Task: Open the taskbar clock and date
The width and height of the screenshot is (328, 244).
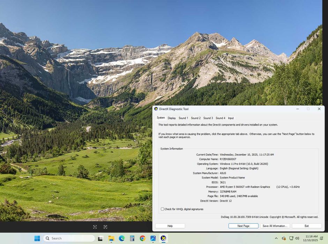Action: (x=311, y=238)
